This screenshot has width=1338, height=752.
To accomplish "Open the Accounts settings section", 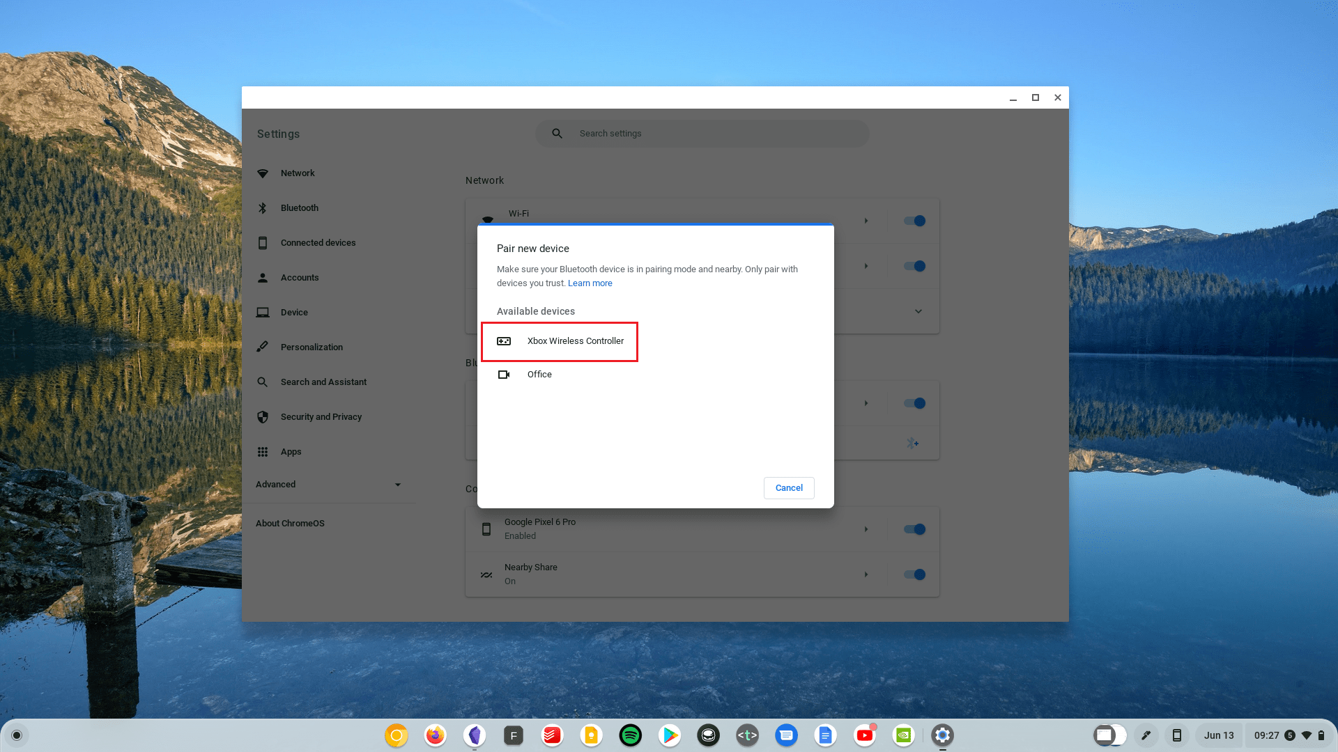I will pyautogui.click(x=300, y=277).
